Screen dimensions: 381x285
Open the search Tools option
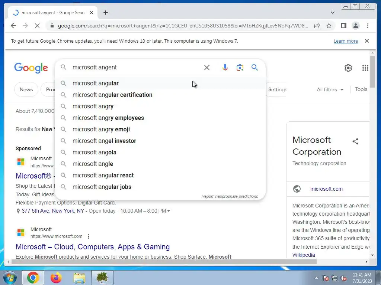[x=361, y=89]
